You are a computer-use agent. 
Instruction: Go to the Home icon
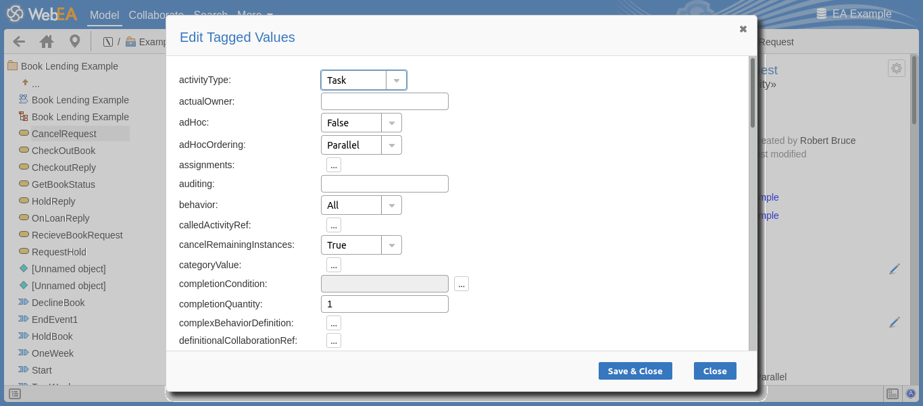pyautogui.click(x=47, y=41)
